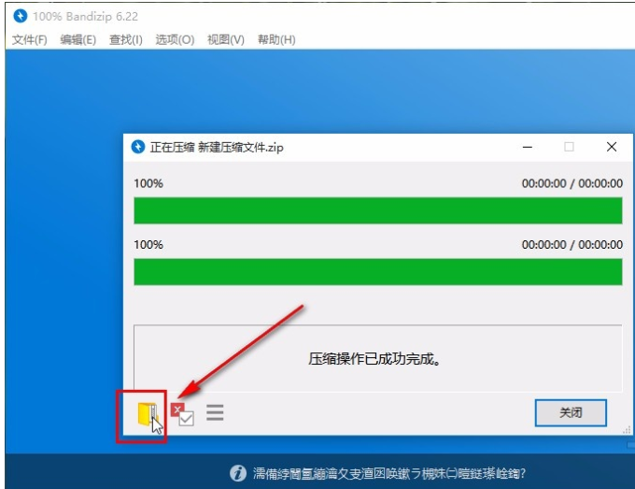Click the info icon in bottom banner
Viewport: 635px width, 489px height.
(238, 473)
